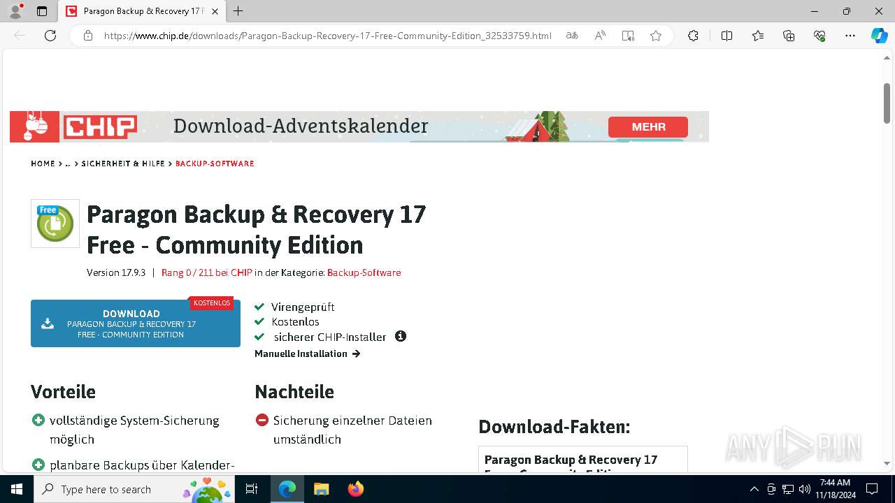
Task: Open BACKUP-SOFTWARE breadcrumb
Action: click(x=215, y=163)
